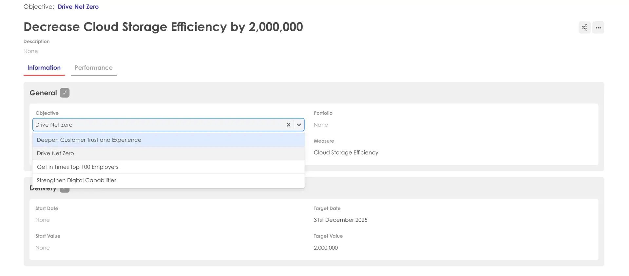Image resolution: width=629 pixels, height=276 pixels.
Task: Follow the Drive Net Zero objective link
Action: 78,7
